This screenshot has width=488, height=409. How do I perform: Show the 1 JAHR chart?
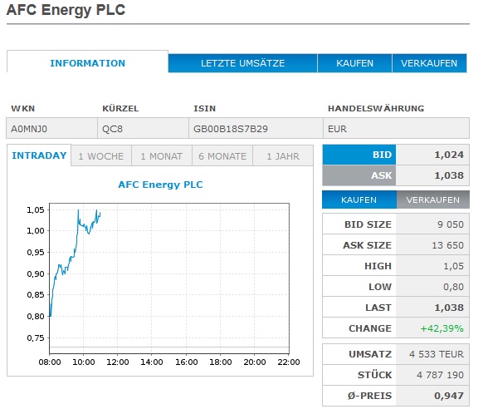[283, 156]
